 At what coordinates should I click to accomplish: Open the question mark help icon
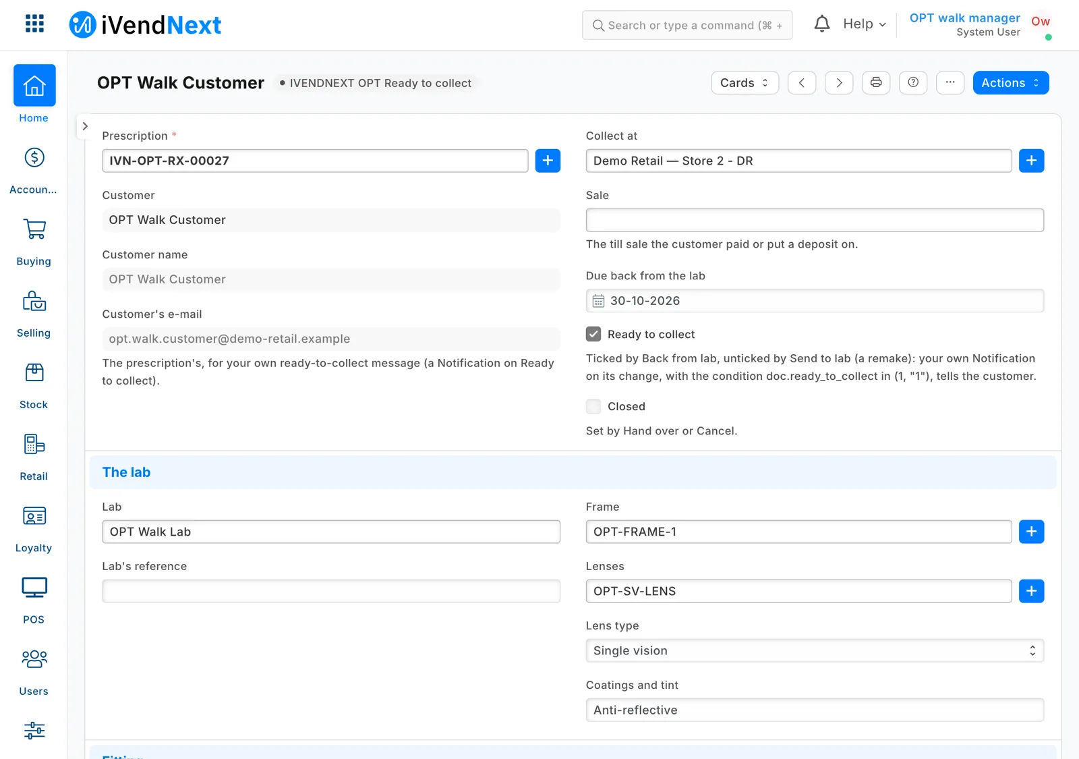(x=913, y=82)
